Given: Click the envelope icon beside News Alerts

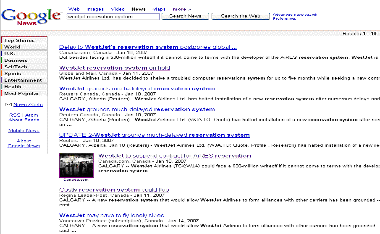Looking at the screenshot, I should click(8, 104).
